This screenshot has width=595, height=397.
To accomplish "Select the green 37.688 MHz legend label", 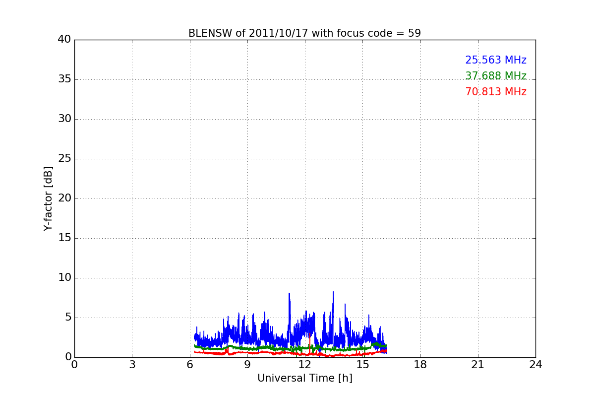I will 496,76.
